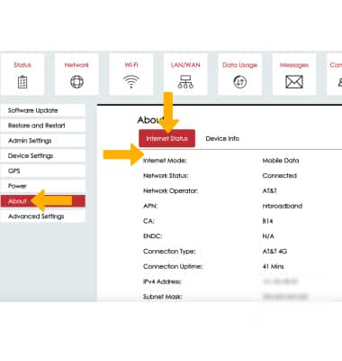
Task: Click the LAN/WAN label in top navigation
Action: (x=185, y=65)
